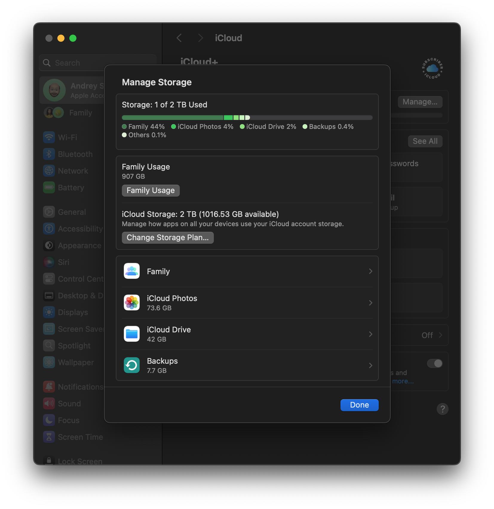Go forward with the toolbar forward arrow
The width and height of the screenshot is (494, 509).
tap(200, 38)
